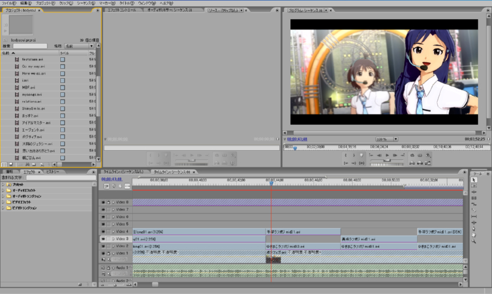Hide the Video 8 track output
Viewport: 492px width, 294px height.
pyautogui.click(x=103, y=202)
